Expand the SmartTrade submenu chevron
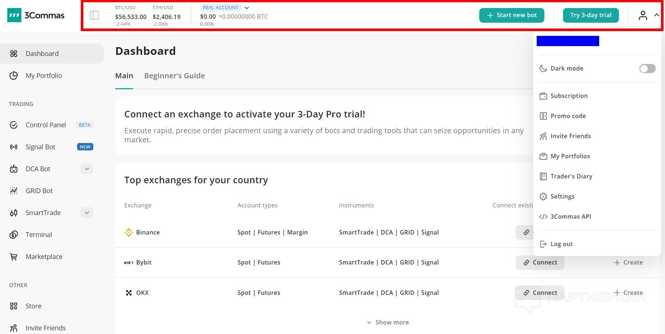This screenshot has height=334, width=665. point(87,213)
